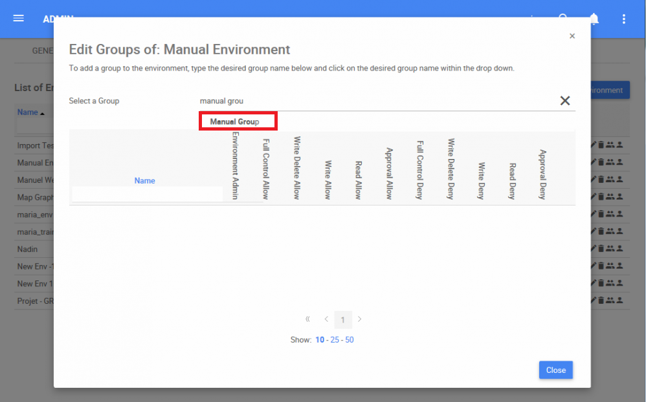Click the blue Close button
646x402 pixels.
pos(556,370)
